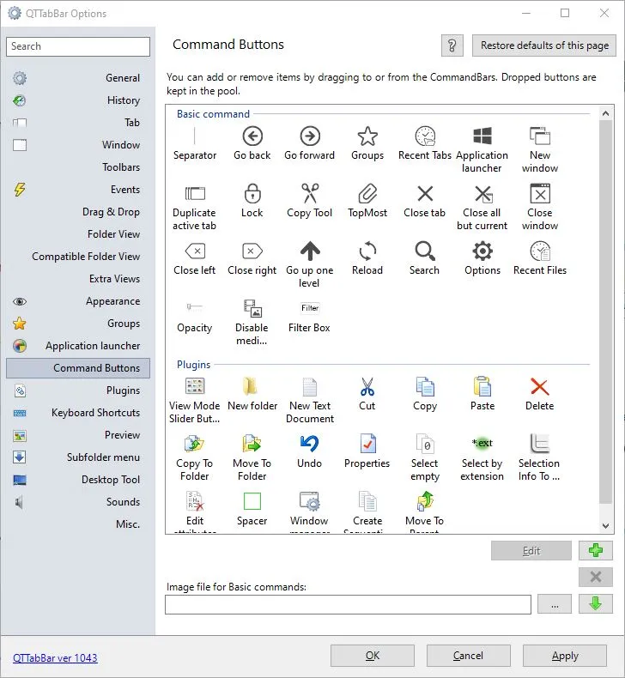Choose the Copy Tool scissors icon
This screenshot has width=625, height=678.
tap(310, 194)
